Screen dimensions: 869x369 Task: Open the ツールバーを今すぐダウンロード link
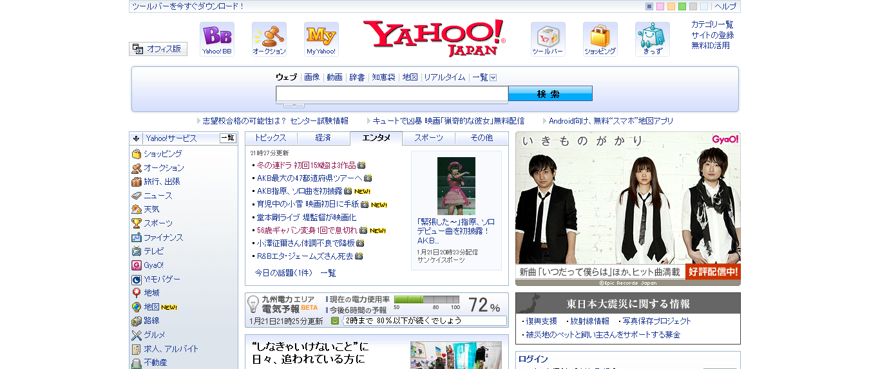coord(188,6)
